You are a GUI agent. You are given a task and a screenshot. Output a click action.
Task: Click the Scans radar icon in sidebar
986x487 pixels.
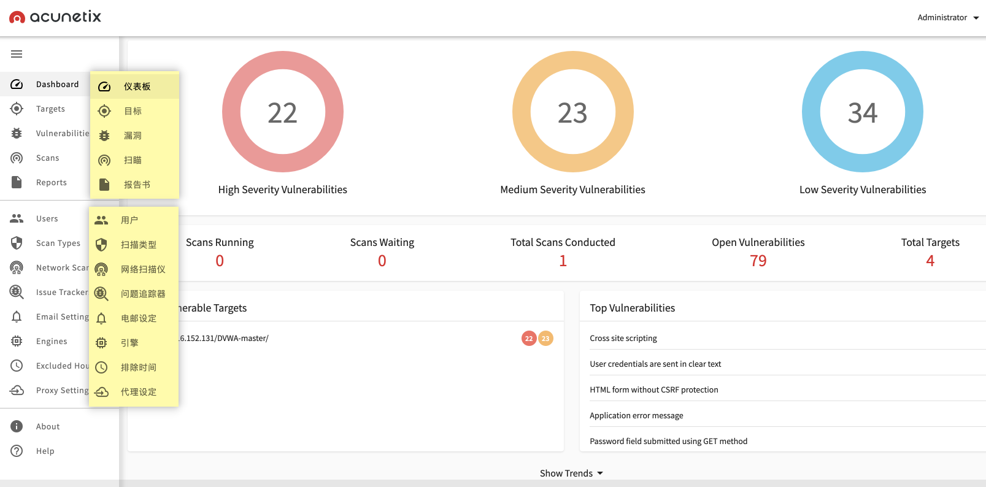coord(17,158)
